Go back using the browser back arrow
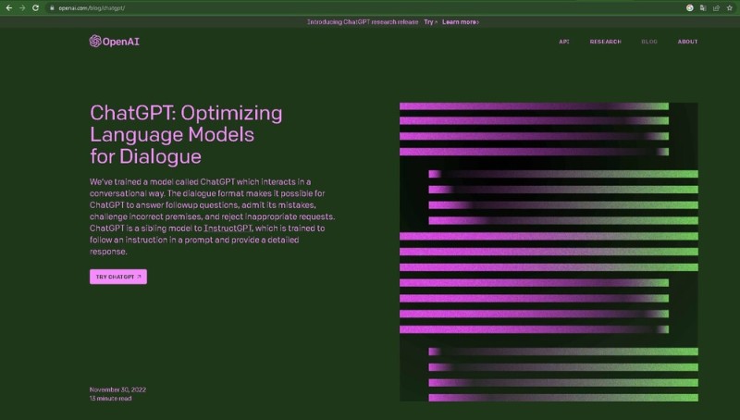Viewport: 740px width, 420px height. pyautogui.click(x=9, y=8)
